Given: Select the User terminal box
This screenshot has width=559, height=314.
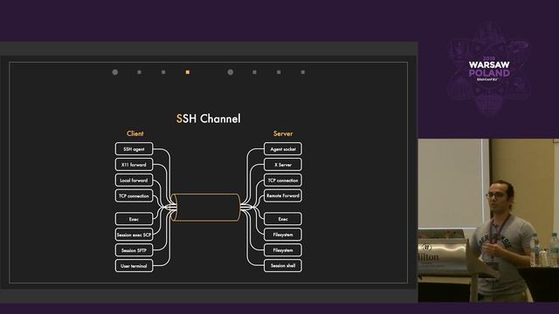Looking at the screenshot, I should coord(134,266).
